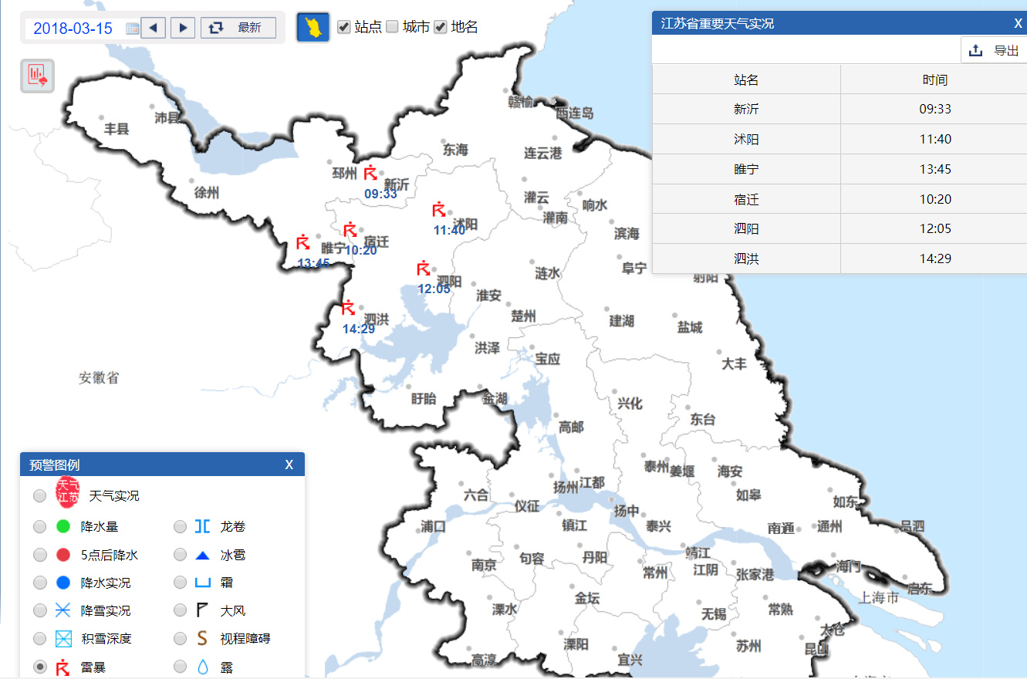Click the 露 water drop legend icon

203,667
